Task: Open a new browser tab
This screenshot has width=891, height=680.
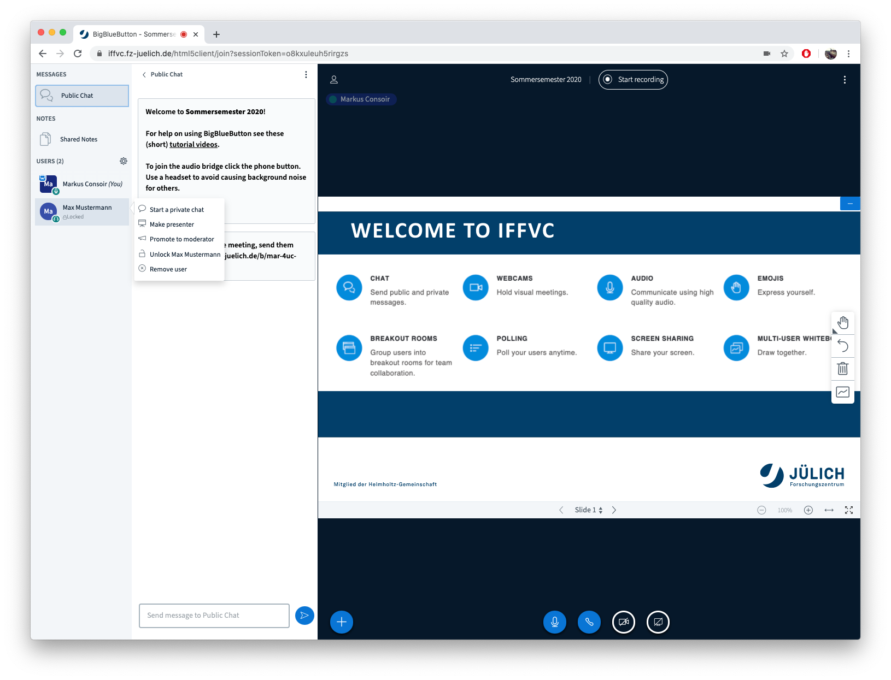Action: tap(216, 34)
